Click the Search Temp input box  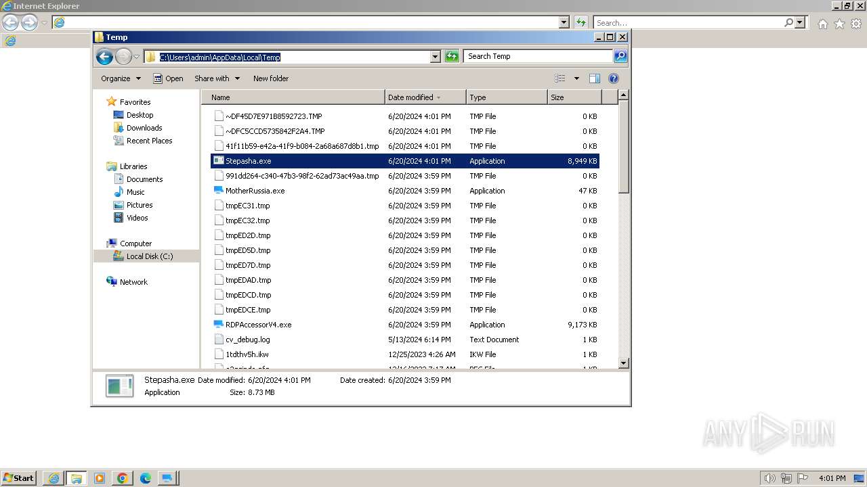[538, 56]
